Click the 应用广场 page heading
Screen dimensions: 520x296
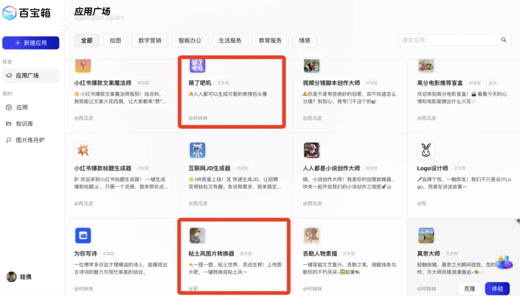(92, 11)
